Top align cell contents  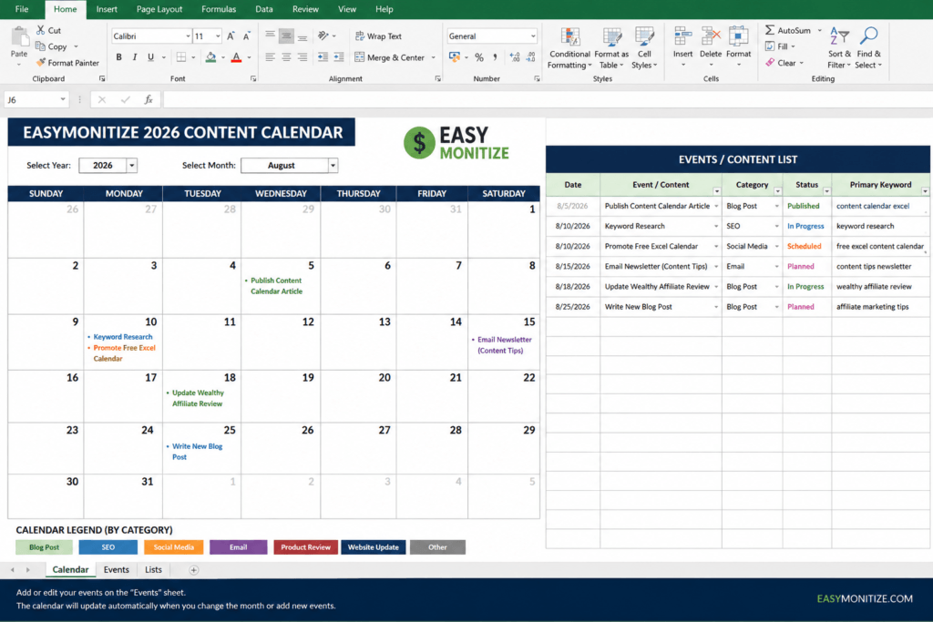pyautogui.click(x=270, y=36)
